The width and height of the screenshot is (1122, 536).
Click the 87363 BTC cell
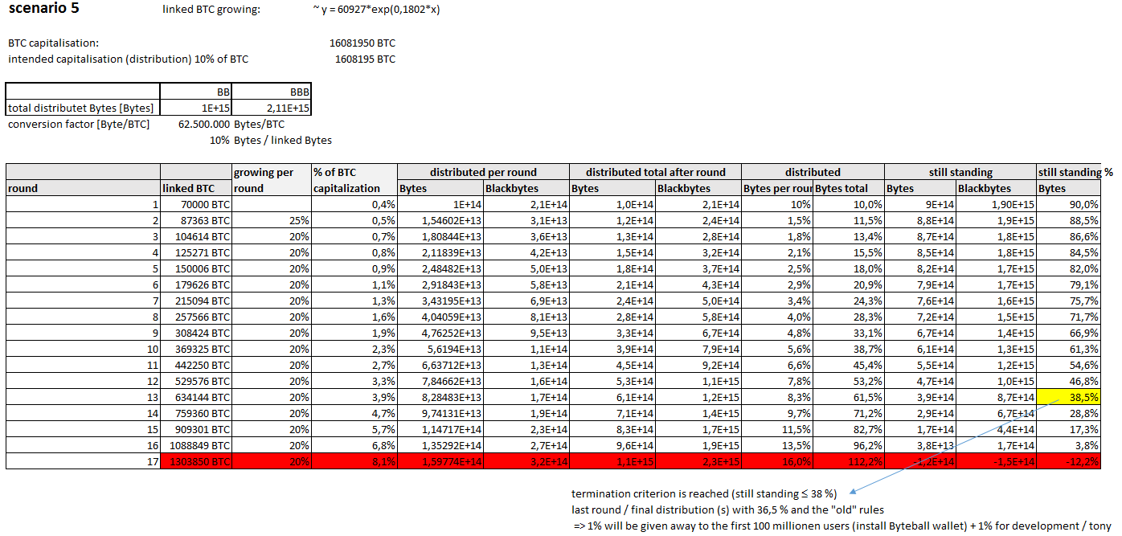click(196, 220)
